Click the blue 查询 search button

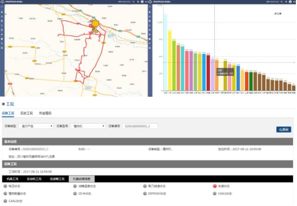283,130
